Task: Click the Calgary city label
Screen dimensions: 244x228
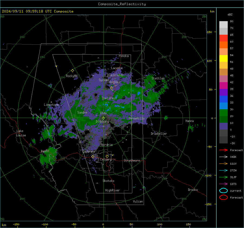Action: tap(106, 159)
